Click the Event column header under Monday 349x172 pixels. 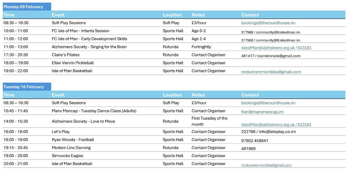click(58, 15)
